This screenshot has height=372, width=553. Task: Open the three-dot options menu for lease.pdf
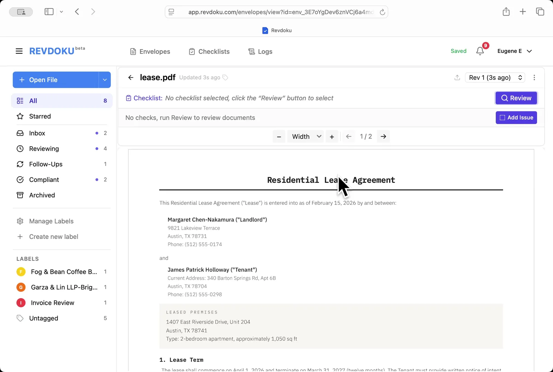coord(534,77)
